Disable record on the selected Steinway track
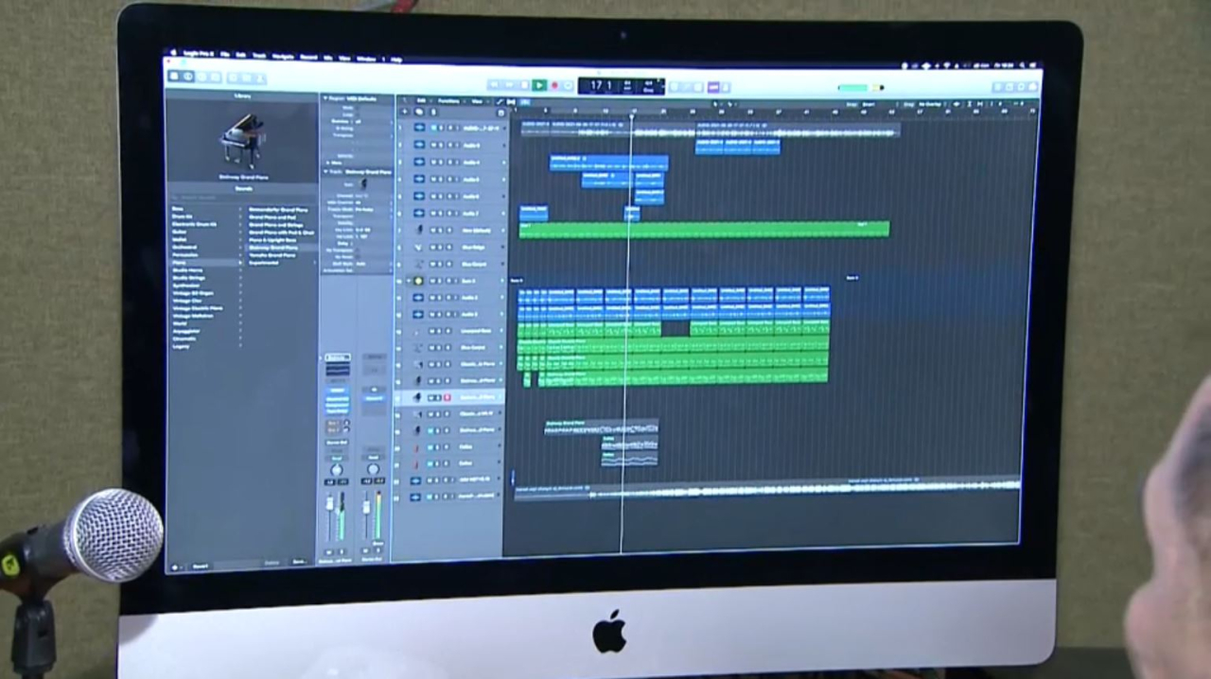This screenshot has height=679, width=1211. (447, 397)
